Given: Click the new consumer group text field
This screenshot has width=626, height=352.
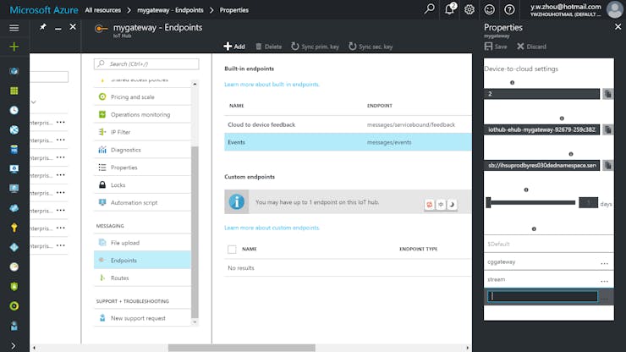Looking at the screenshot, I should pyautogui.click(x=542, y=297).
